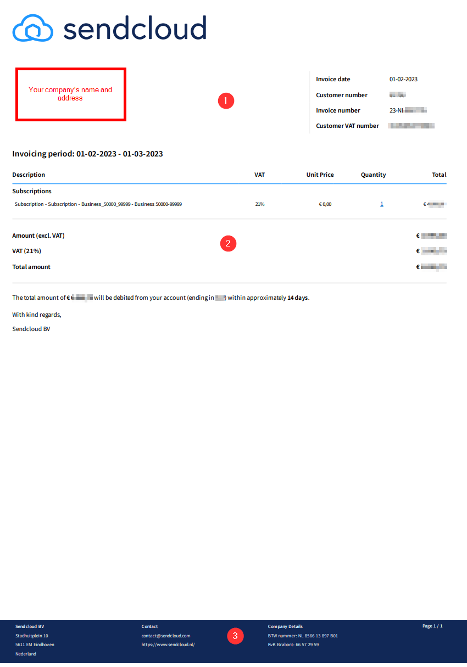Select the "VAT (21%)" summary label
This screenshot has height=667, width=467.
26,251
